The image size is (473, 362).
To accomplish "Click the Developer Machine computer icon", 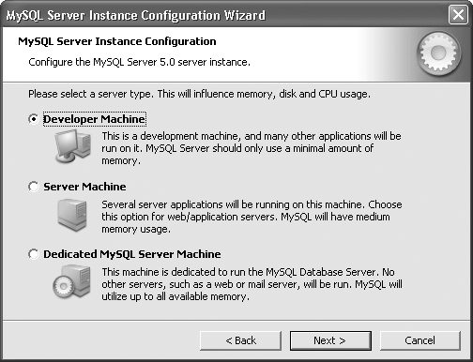I will (73, 146).
